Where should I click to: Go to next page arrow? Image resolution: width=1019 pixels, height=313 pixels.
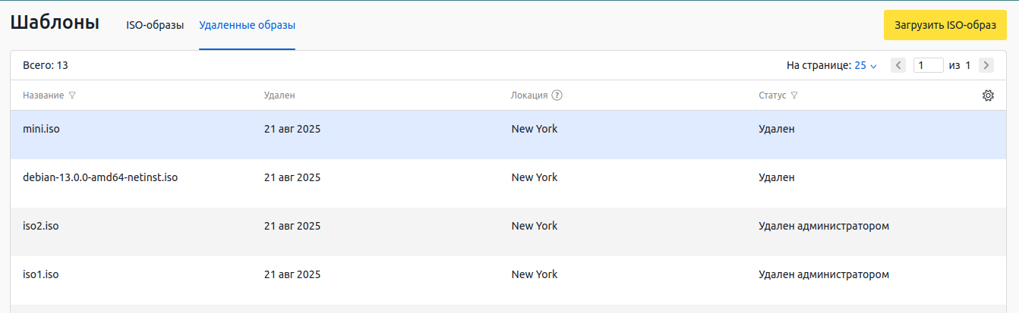[986, 65]
